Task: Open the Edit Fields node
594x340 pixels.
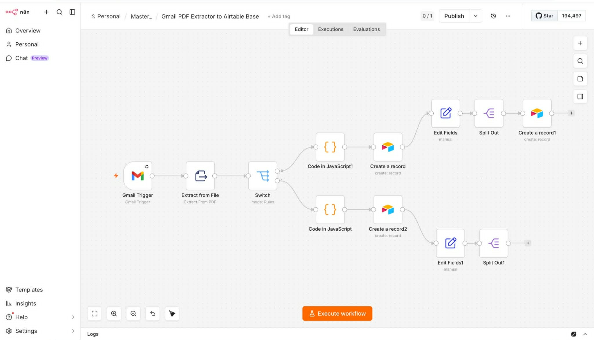Action: coord(445,113)
